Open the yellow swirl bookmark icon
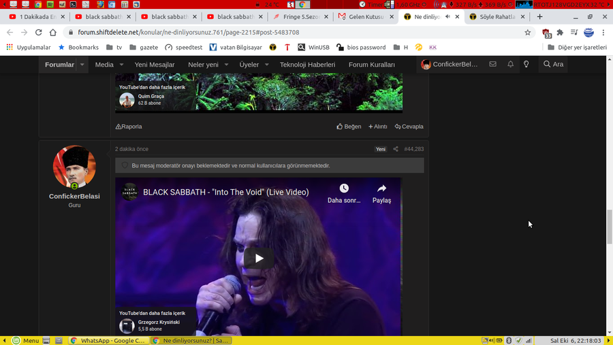 point(419,47)
